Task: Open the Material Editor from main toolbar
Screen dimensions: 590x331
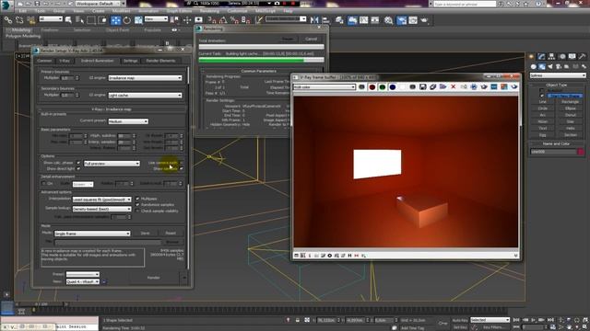Action: pyautogui.click(x=389, y=20)
